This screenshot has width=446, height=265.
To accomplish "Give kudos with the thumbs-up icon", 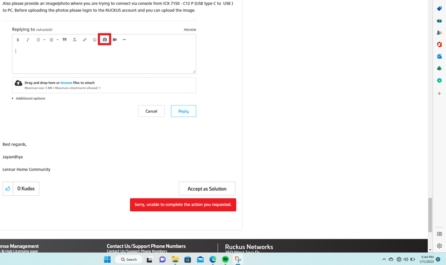I will coord(8,189).
